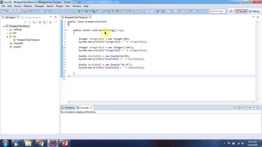Switch to the Debug perspective
Image resolution: width=262 pixels, height=147 pixels.
pos(254,11)
